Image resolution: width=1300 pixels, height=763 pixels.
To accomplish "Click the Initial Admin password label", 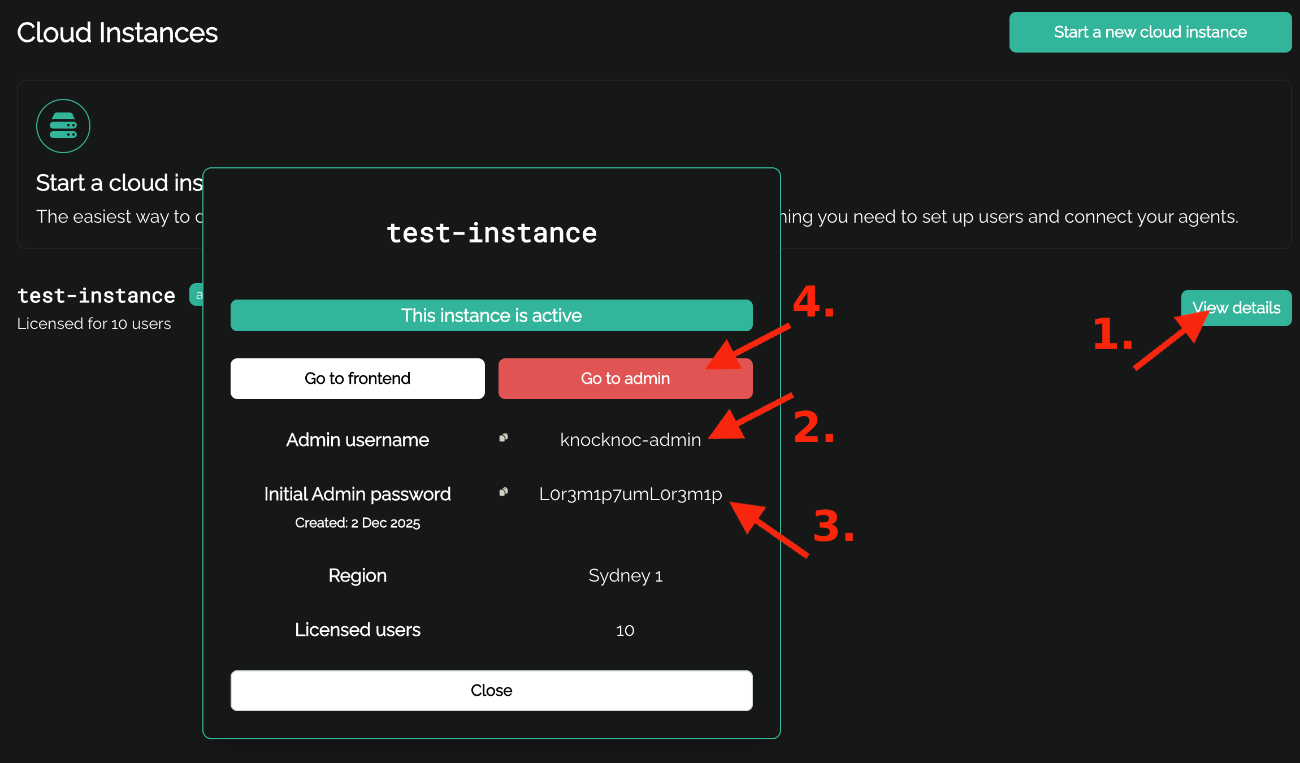I will click(357, 493).
